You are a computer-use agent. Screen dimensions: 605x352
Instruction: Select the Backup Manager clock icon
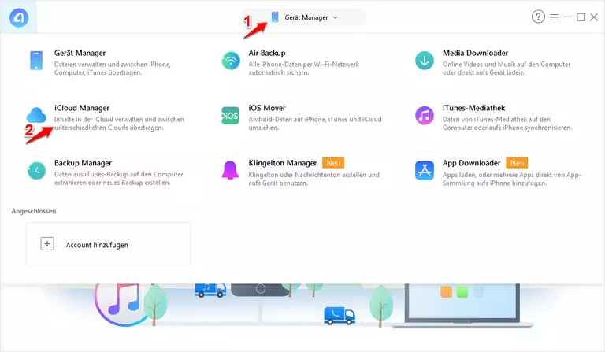[x=37, y=170]
